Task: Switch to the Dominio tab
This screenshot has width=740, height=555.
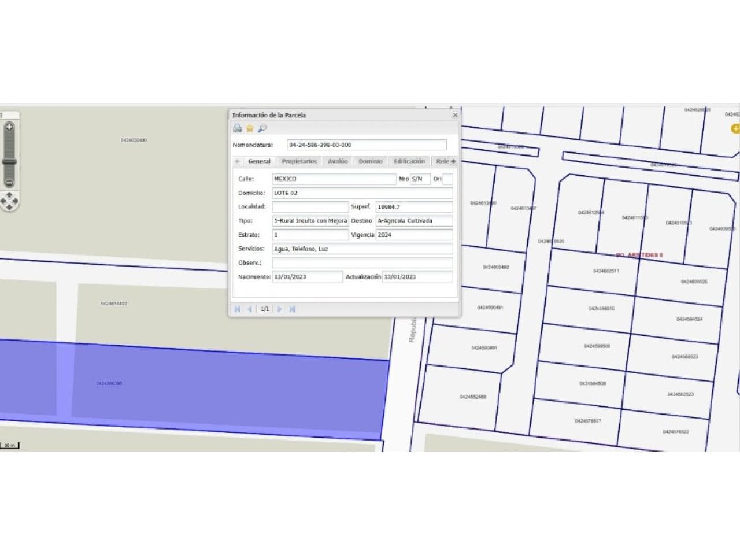Action: 371,161
